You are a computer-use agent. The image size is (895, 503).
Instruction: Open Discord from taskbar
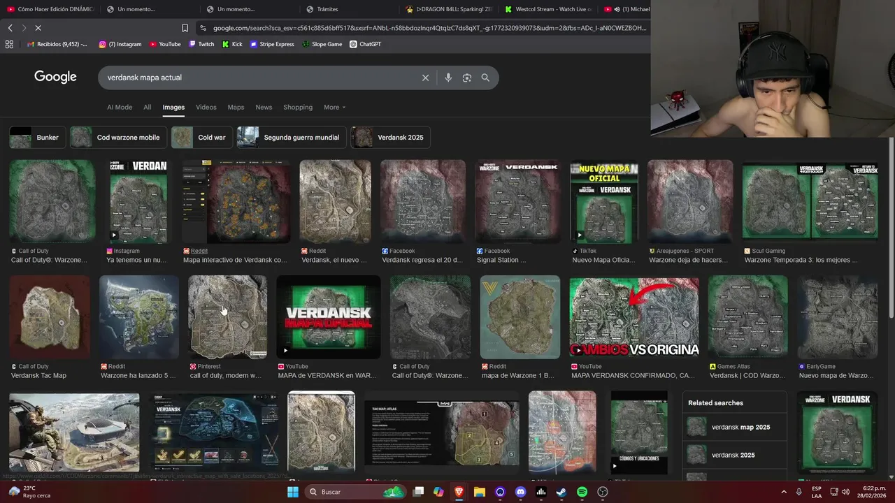(520, 492)
